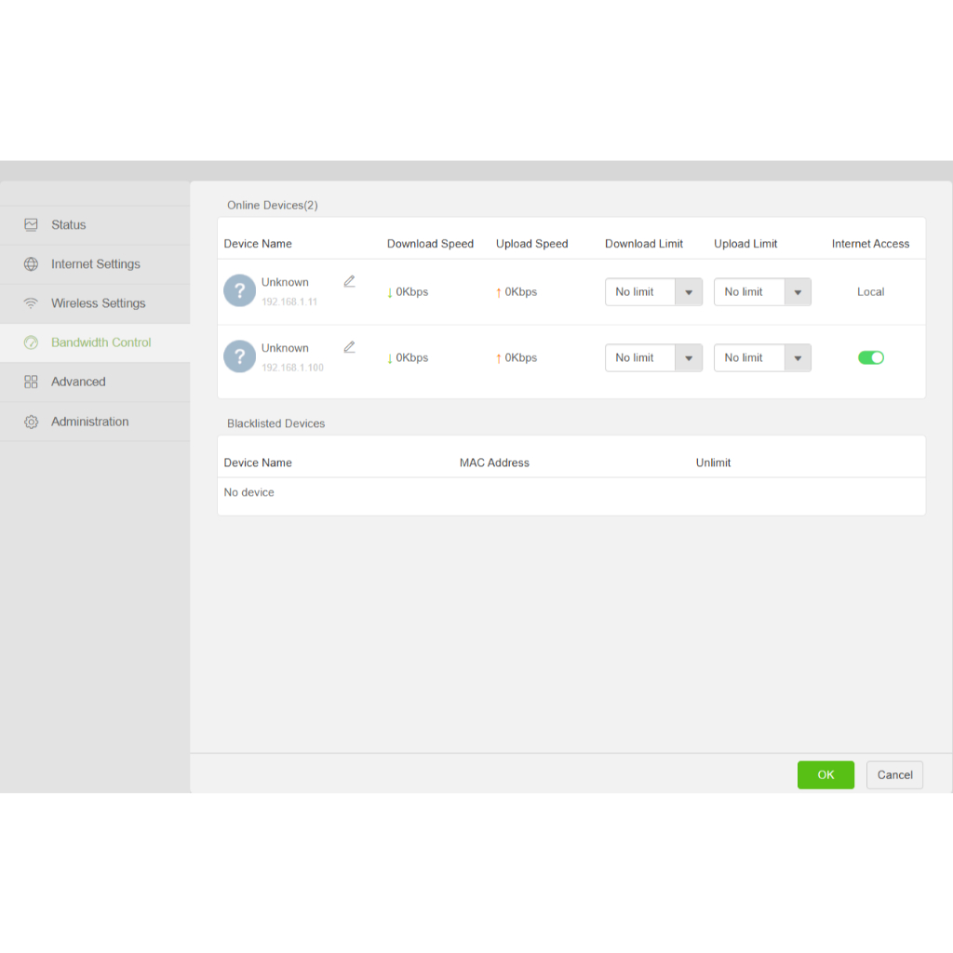Click the Bandwidth Control gauge icon
953x953 pixels.
[x=31, y=342]
